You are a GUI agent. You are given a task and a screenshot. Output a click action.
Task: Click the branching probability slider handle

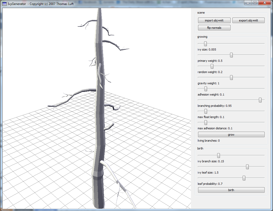pos(260,100)
